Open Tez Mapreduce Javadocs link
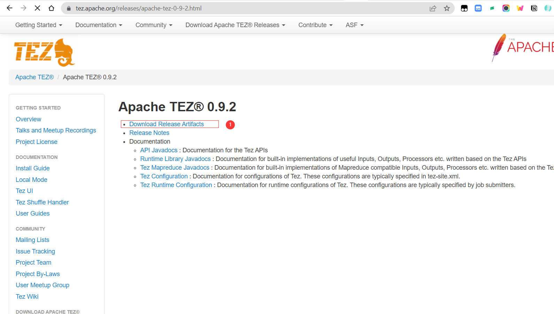 (x=175, y=168)
